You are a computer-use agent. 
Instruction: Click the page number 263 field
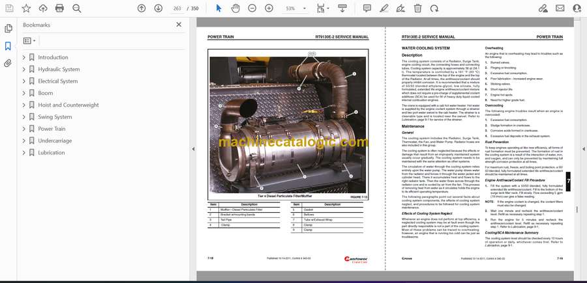[x=177, y=8]
